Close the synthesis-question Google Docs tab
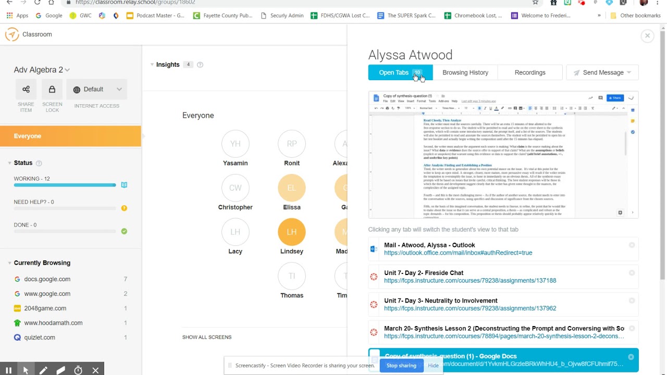Screen dimensions: 667x375 (631, 357)
